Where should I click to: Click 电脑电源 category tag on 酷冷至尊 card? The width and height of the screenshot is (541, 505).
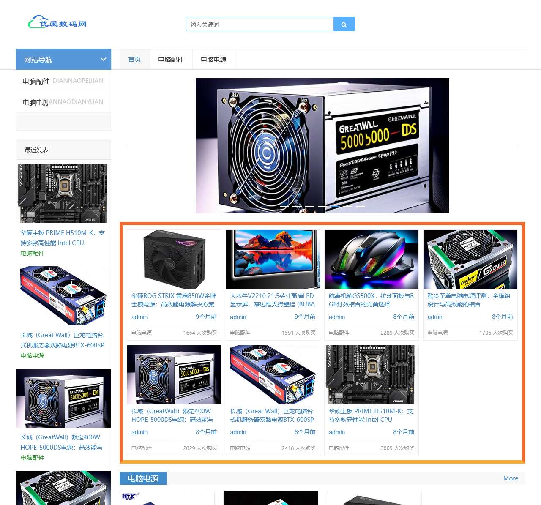[437, 333]
